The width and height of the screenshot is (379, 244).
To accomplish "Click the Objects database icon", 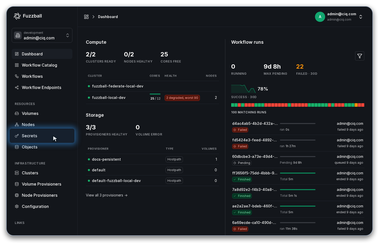I will (17, 147).
